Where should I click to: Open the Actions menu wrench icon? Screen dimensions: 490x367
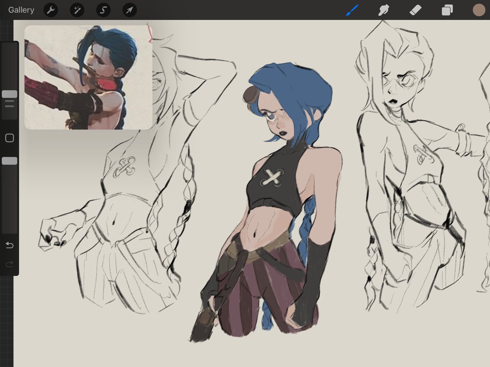point(51,10)
